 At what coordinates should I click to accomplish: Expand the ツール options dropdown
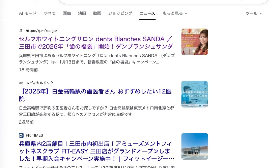click(253, 13)
